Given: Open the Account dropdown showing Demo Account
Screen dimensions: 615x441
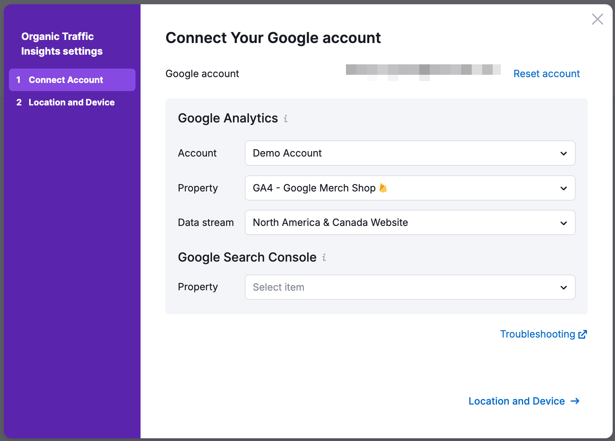Looking at the screenshot, I should point(410,153).
